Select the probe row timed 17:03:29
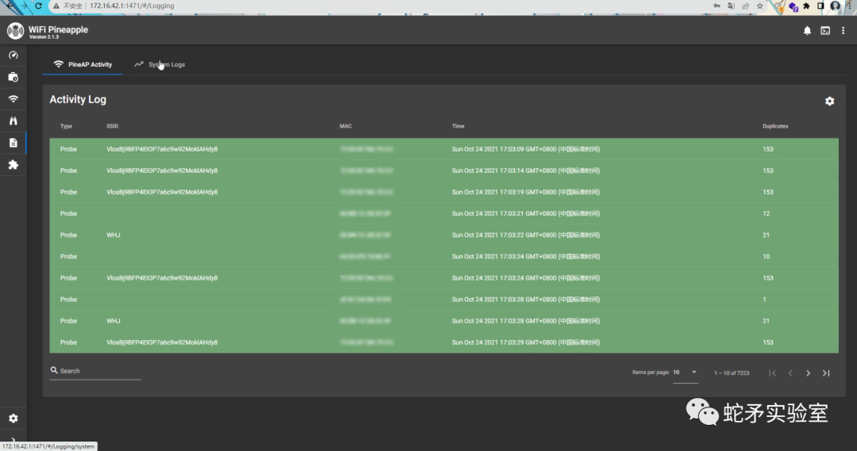857x451 pixels. click(x=444, y=342)
